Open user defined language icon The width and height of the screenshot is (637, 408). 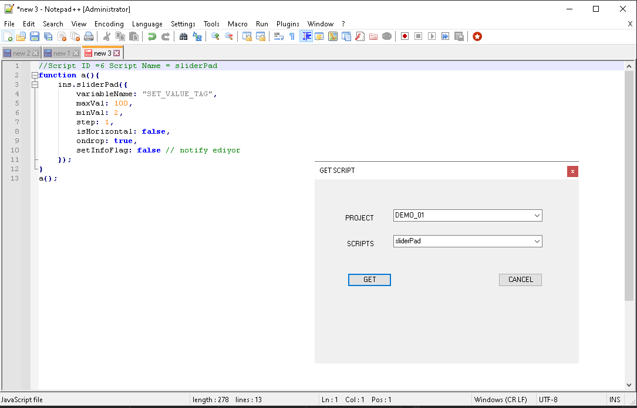319,36
